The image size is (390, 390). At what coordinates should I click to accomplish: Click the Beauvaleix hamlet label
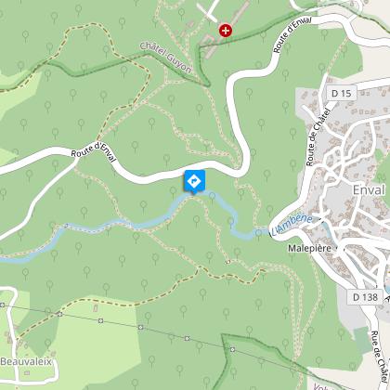[26, 361]
